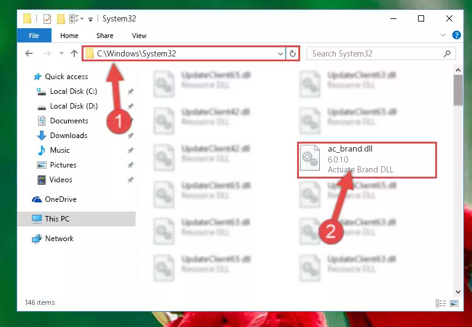Screen dimensions: 472x327
Task: Go up one folder level
Action: click(74, 53)
